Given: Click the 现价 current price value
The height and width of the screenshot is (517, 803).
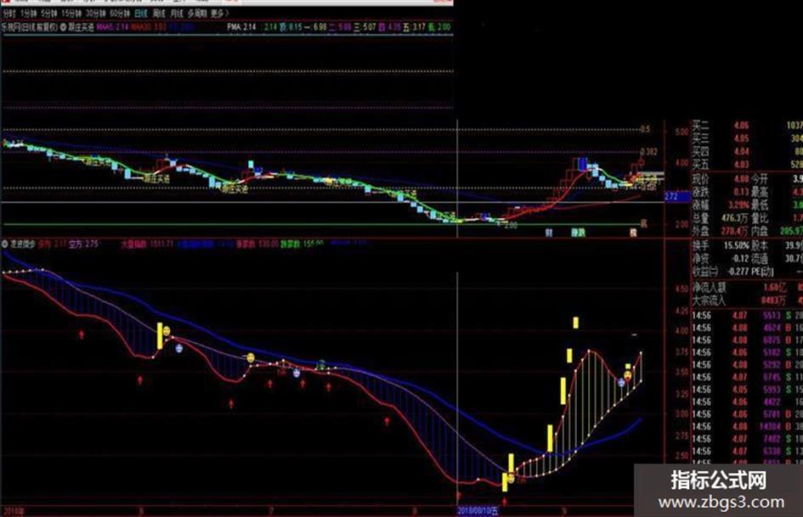Looking at the screenshot, I should pyautogui.click(x=741, y=178).
